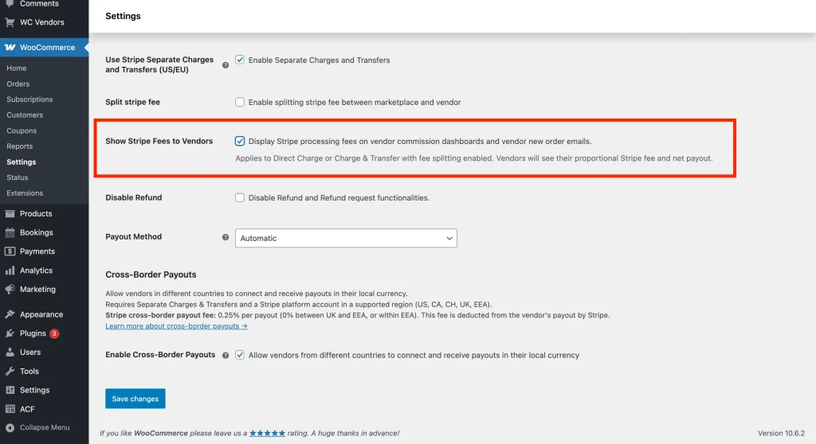Uncheck Allow vendors from different countries checkbox
816x444 pixels.
click(x=239, y=355)
